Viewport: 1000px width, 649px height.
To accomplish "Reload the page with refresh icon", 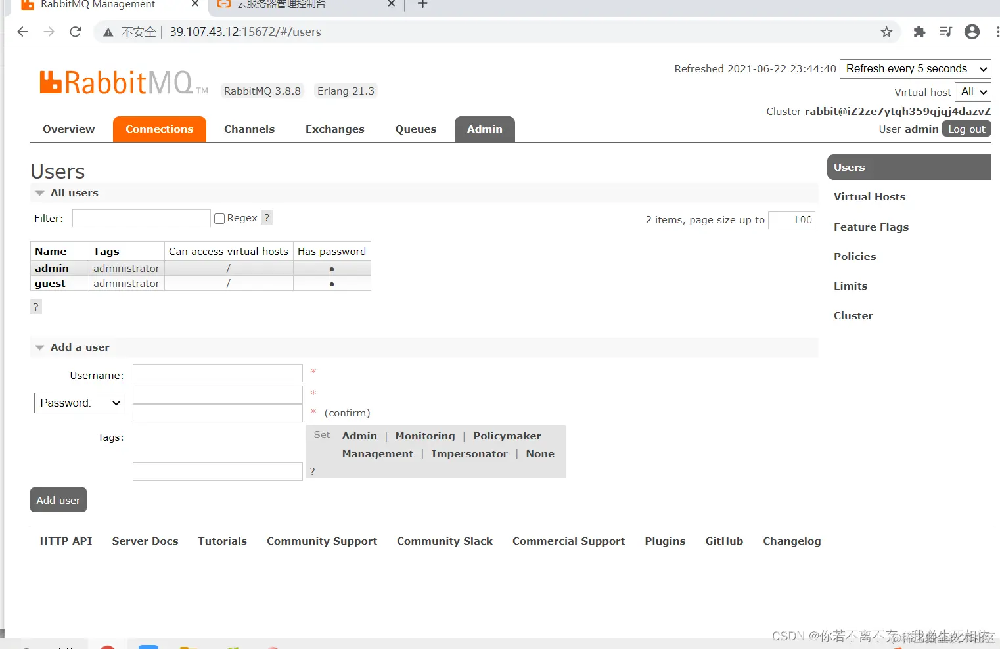I will click(76, 32).
